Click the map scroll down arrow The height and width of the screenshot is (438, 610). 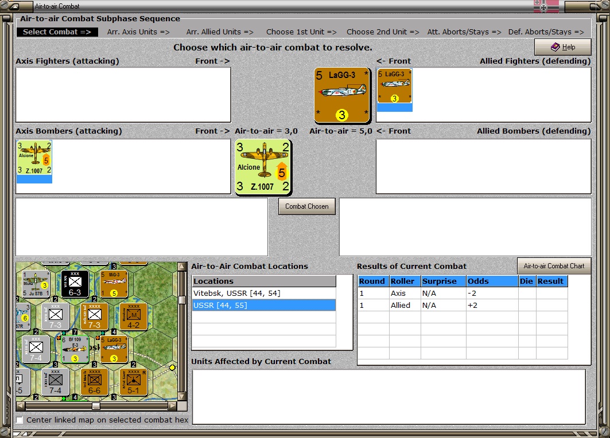coord(182,397)
